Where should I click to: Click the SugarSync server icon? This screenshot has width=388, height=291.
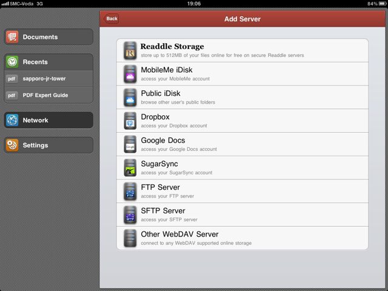point(130,168)
